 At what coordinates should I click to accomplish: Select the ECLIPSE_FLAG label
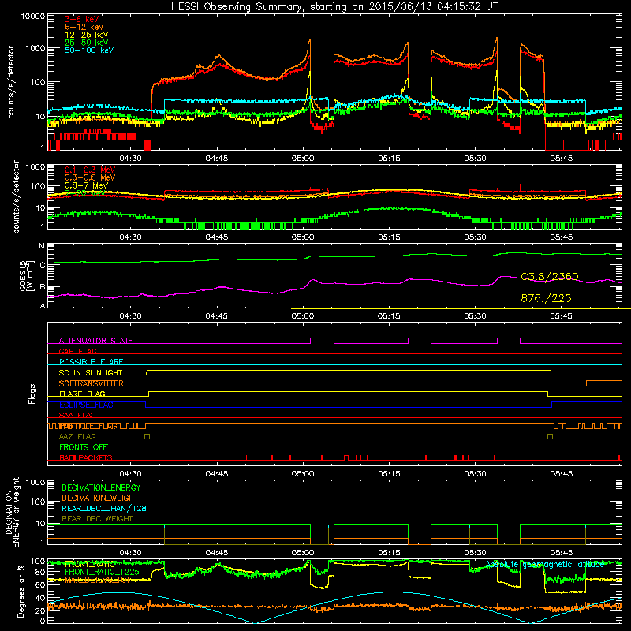tap(86, 405)
